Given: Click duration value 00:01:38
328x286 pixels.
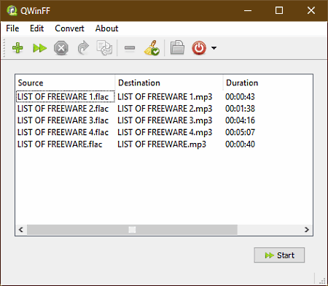Looking at the screenshot, I should click(240, 109).
